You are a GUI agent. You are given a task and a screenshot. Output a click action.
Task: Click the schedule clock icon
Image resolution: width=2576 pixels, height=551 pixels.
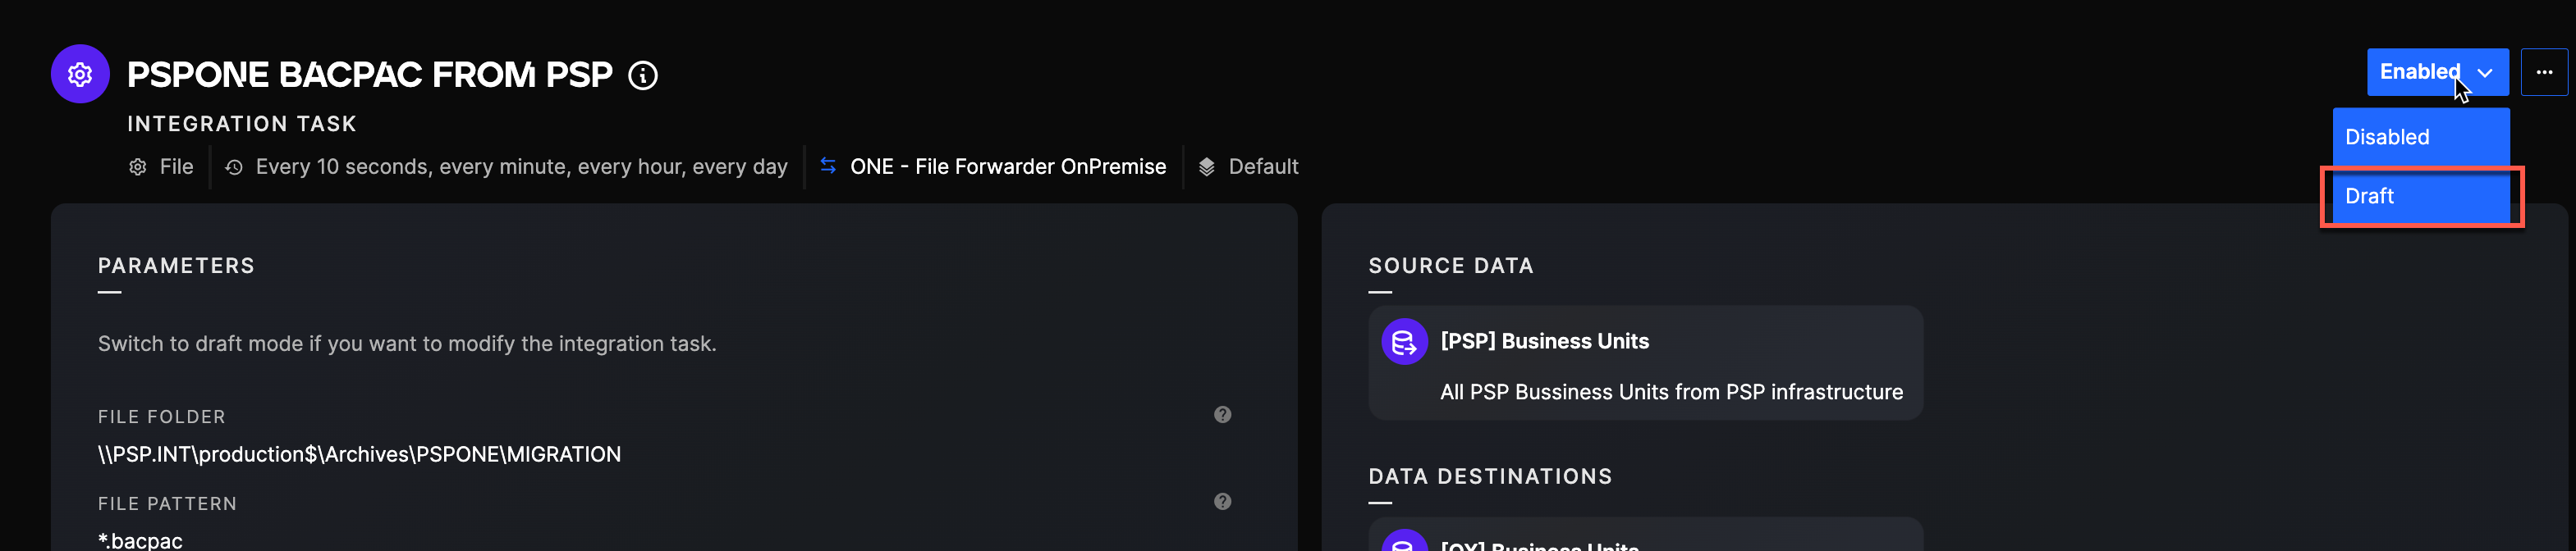(234, 166)
